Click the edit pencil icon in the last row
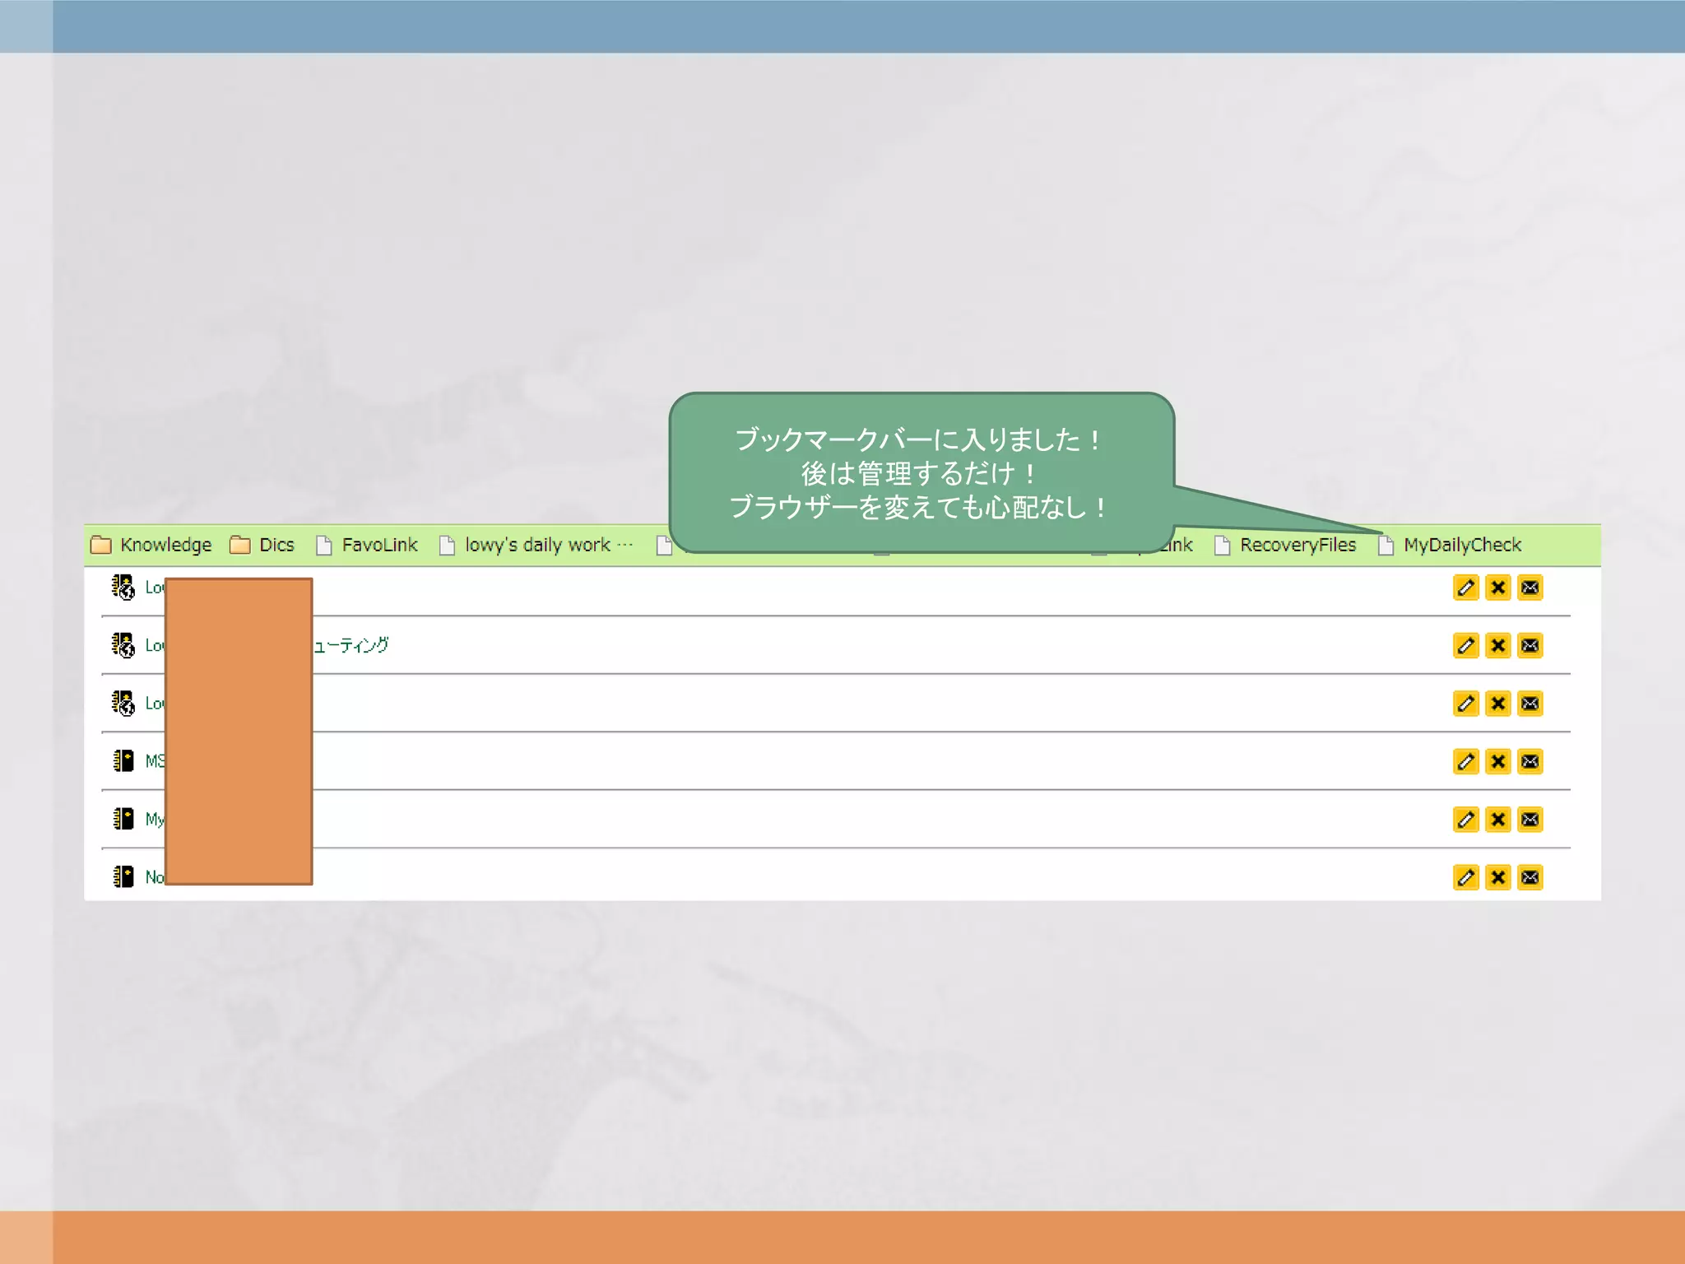The width and height of the screenshot is (1685, 1264). pos(1465,877)
